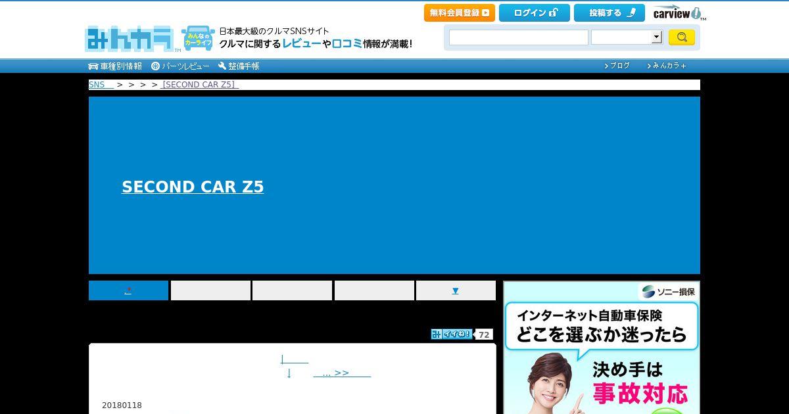Screen dimensions: 789x414
Task: Open 整備手帳 in the nav bar
Action: coord(239,66)
